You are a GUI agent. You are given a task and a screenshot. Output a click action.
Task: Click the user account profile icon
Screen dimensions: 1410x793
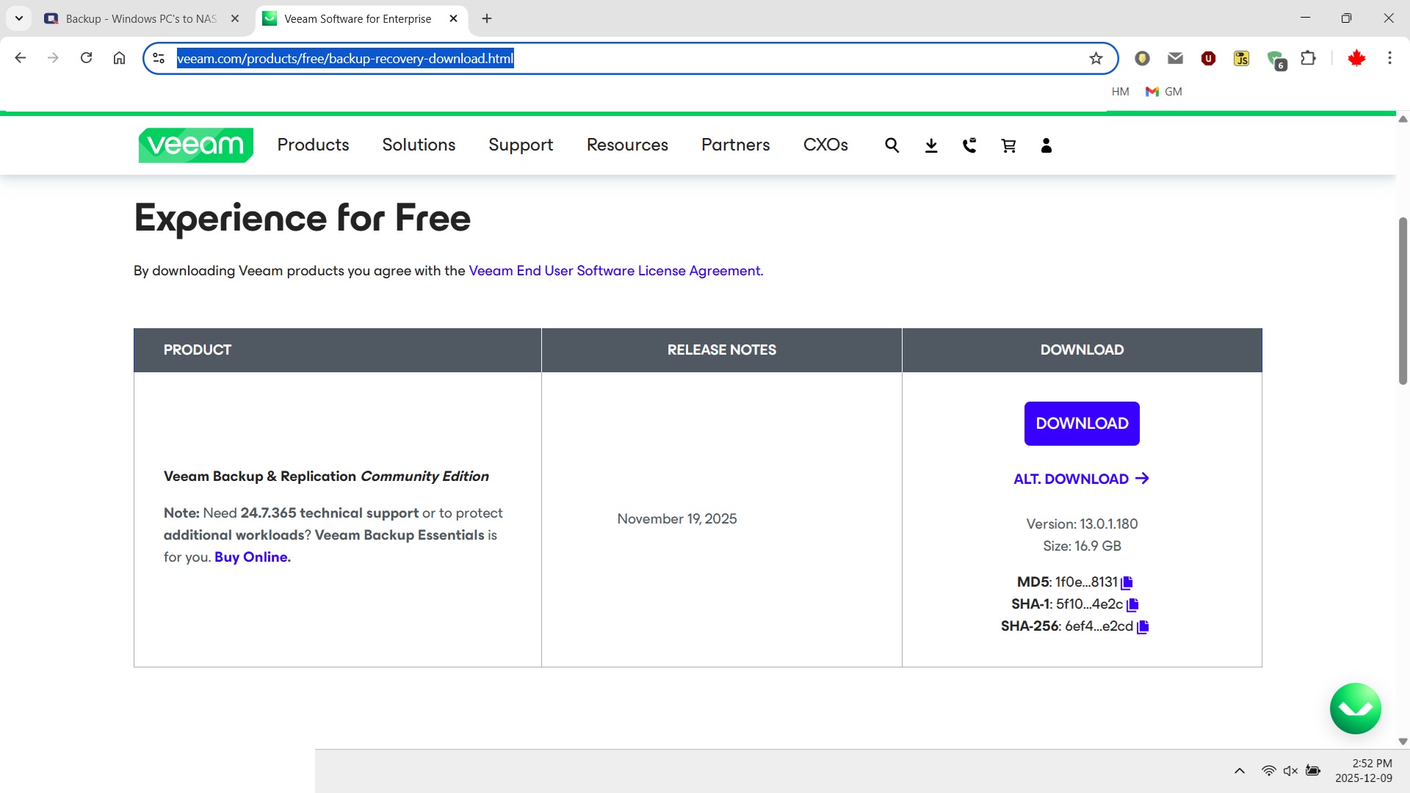click(1046, 145)
